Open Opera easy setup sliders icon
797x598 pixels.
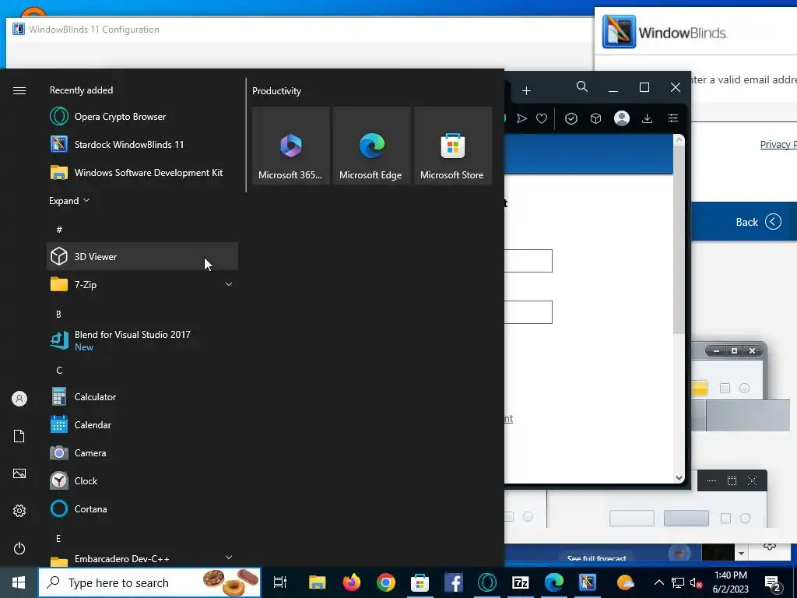point(673,118)
